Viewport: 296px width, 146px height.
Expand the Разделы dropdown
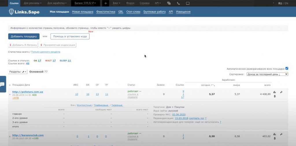coord(18,71)
